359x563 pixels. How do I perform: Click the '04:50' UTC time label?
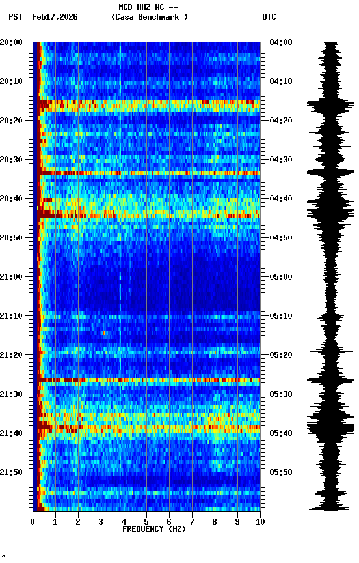281,238
